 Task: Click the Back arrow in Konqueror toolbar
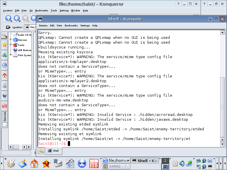click(17, 18)
